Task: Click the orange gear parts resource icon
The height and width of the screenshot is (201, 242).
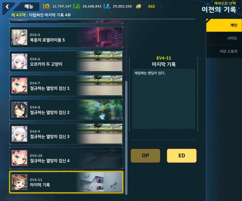Action: pyautogui.click(x=47, y=6)
